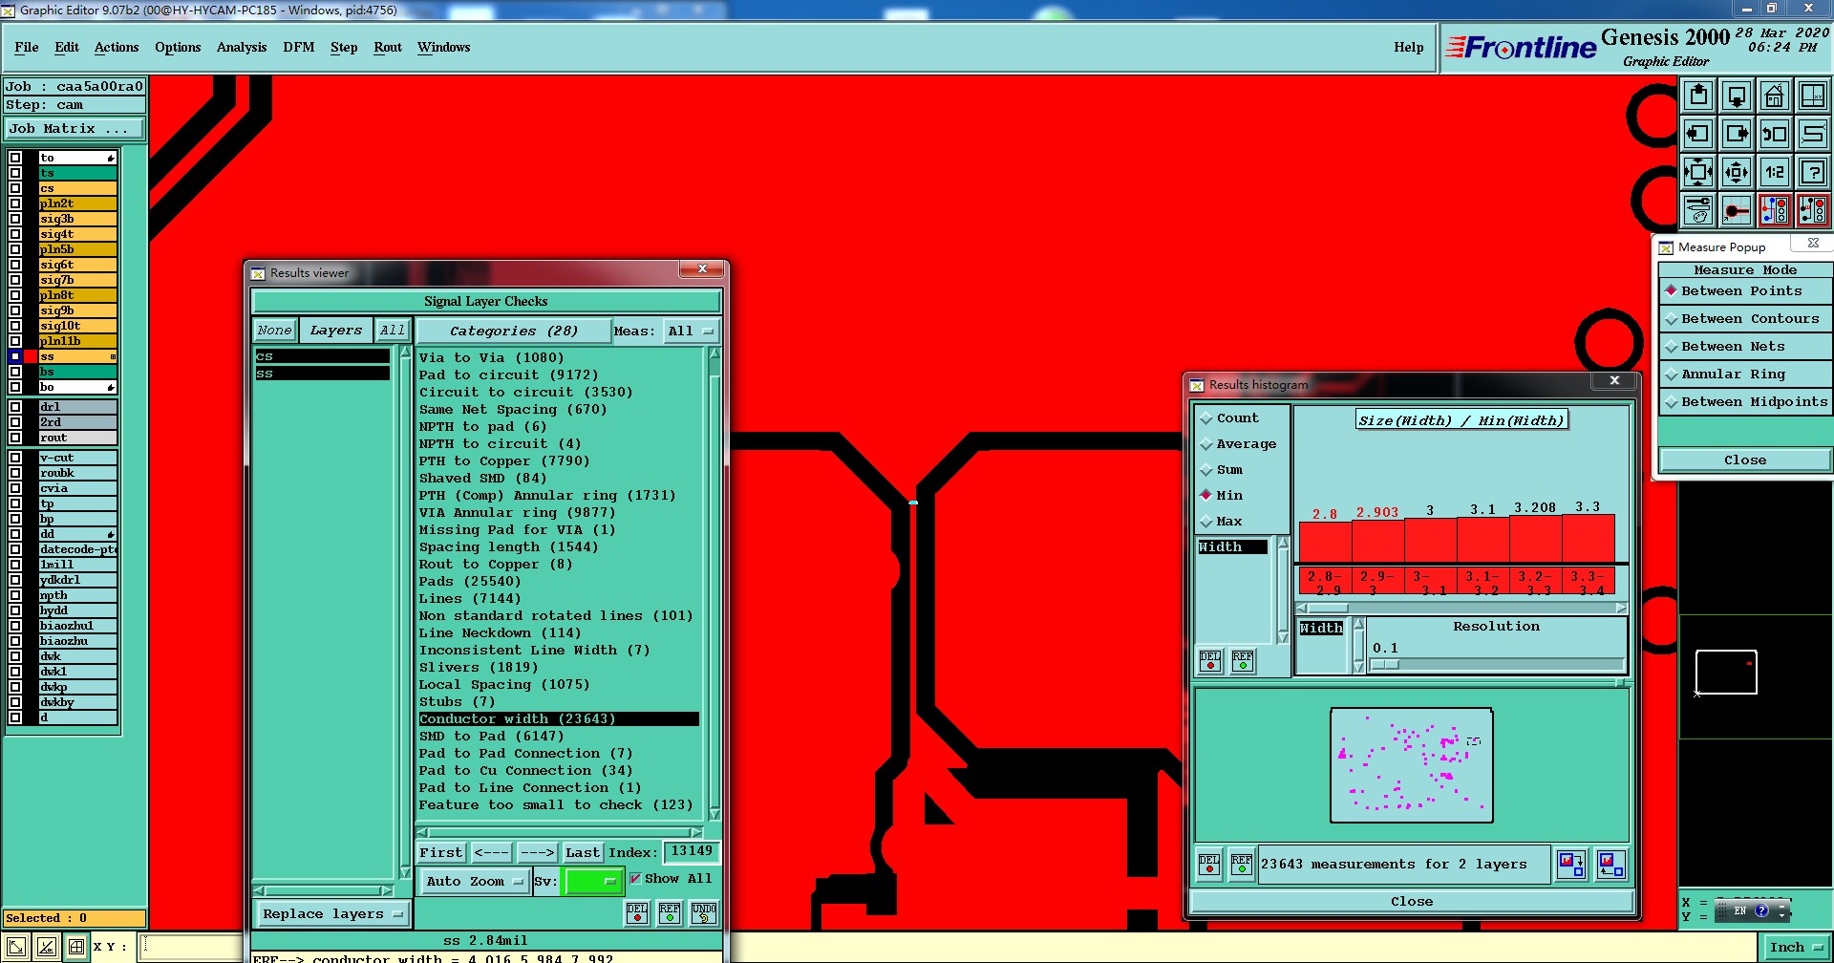Click the zoom in icon
Screen dimensions: 1834x963
pyautogui.click(x=1698, y=172)
